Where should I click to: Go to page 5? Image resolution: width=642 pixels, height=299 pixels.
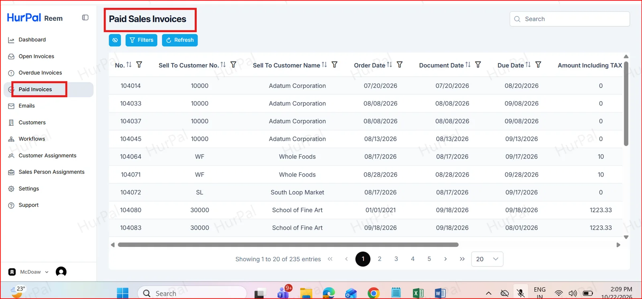(x=429, y=259)
